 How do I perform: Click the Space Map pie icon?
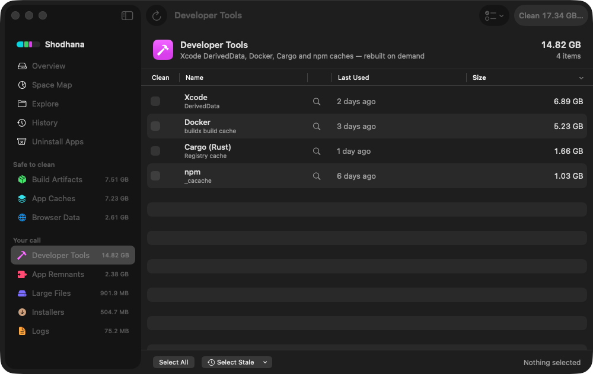pos(22,85)
